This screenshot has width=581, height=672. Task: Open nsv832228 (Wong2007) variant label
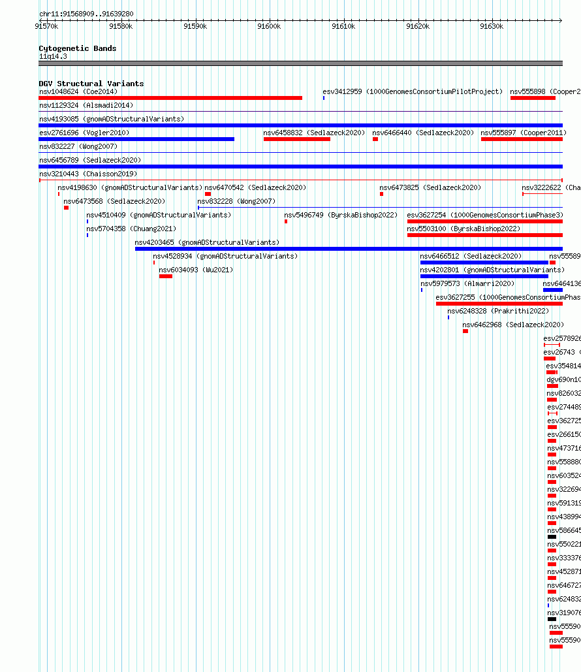point(236,201)
